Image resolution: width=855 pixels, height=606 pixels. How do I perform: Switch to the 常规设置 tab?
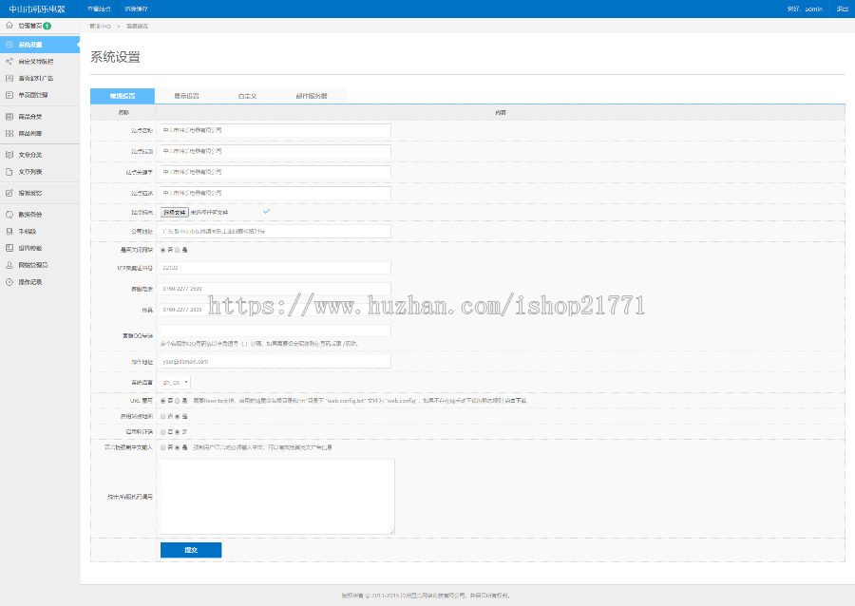[123, 96]
